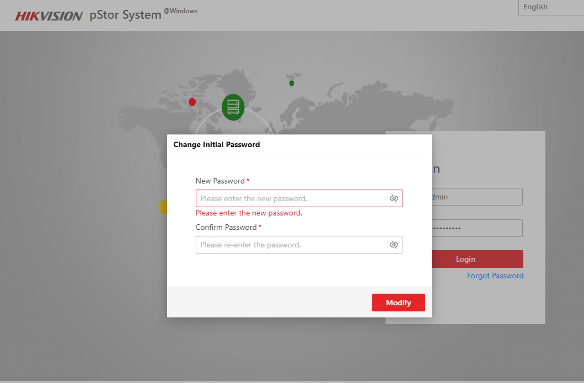
Task: Click the green server icon on map
Action: pyautogui.click(x=233, y=107)
